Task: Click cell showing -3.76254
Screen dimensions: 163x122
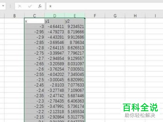Action: pyautogui.click(x=55, y=69)
